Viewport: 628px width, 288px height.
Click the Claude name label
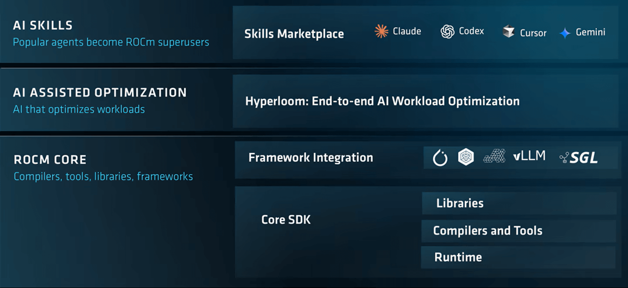[407, 31]
